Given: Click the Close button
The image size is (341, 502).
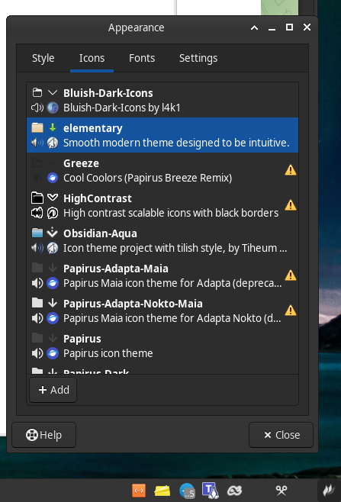Looking at the screenshot, I should (281, 435).
